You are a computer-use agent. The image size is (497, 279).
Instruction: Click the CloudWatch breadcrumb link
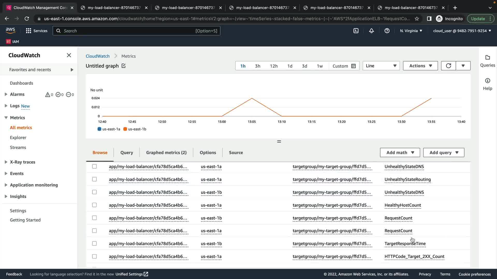(98, 56)
